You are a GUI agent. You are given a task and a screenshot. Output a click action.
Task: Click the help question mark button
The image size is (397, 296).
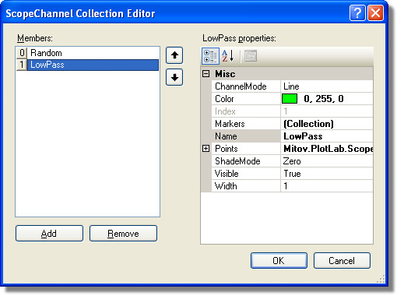pyautogui.click(x=357, y=12)
